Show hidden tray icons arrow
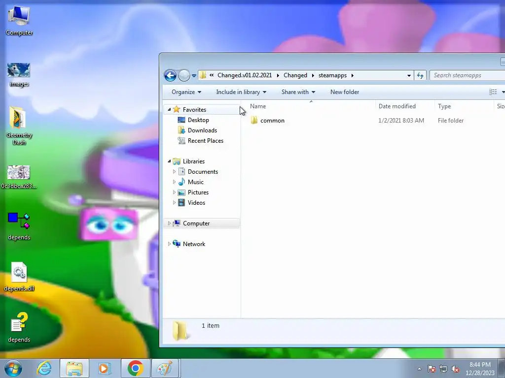This screenshot has height=378, width=505. click(x=419, y=369)
